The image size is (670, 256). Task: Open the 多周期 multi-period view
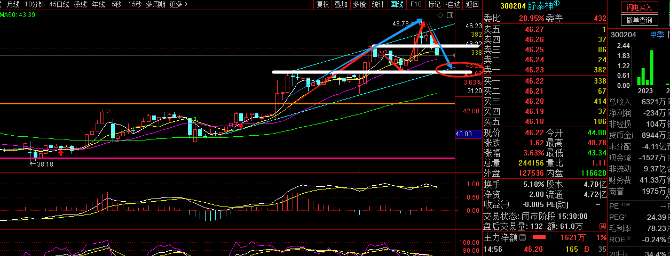[x=156, y=4]
